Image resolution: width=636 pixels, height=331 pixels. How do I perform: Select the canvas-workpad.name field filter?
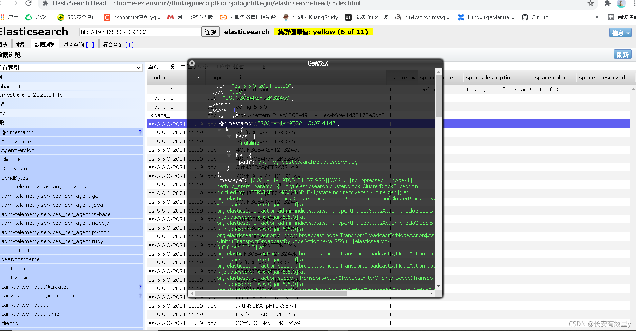click(71, 314)
